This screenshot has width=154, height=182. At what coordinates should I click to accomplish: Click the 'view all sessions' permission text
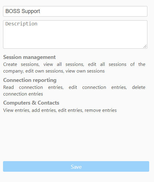64,64
